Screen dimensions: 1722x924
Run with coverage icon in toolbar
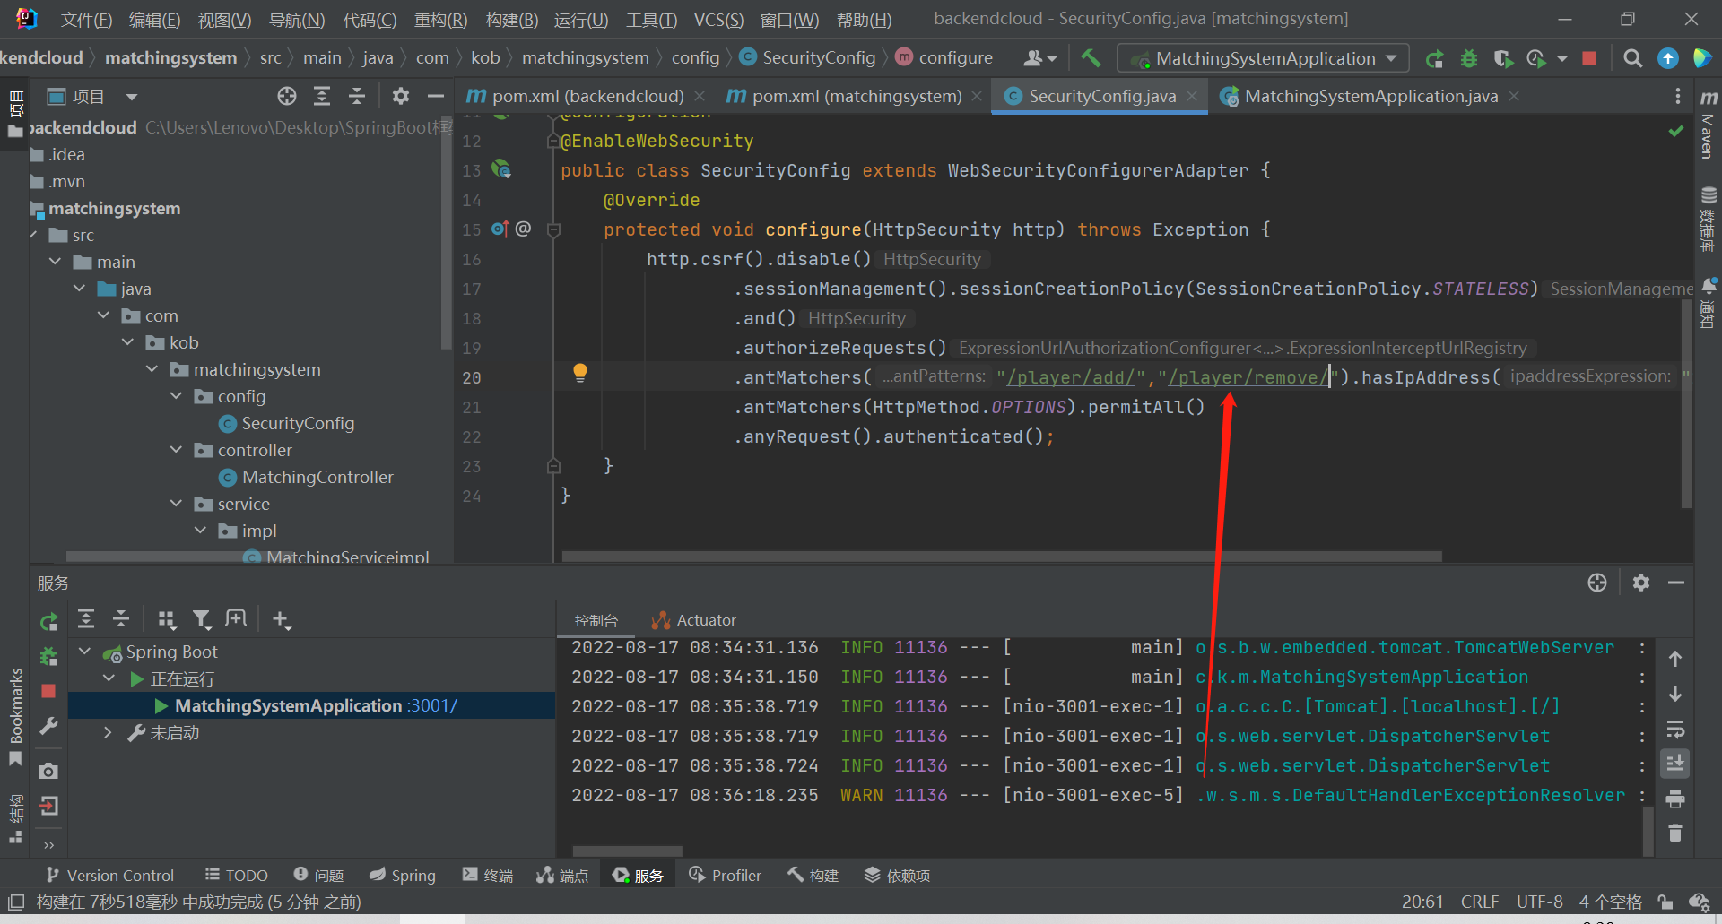[x=1503, y=58]
